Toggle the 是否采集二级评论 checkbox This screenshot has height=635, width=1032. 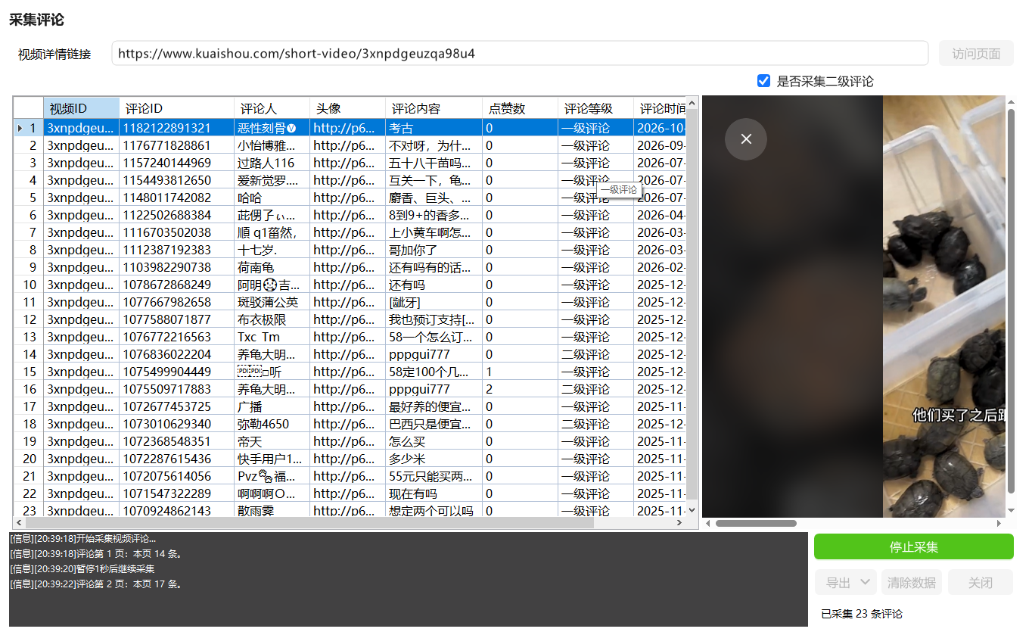click(763, 81)
